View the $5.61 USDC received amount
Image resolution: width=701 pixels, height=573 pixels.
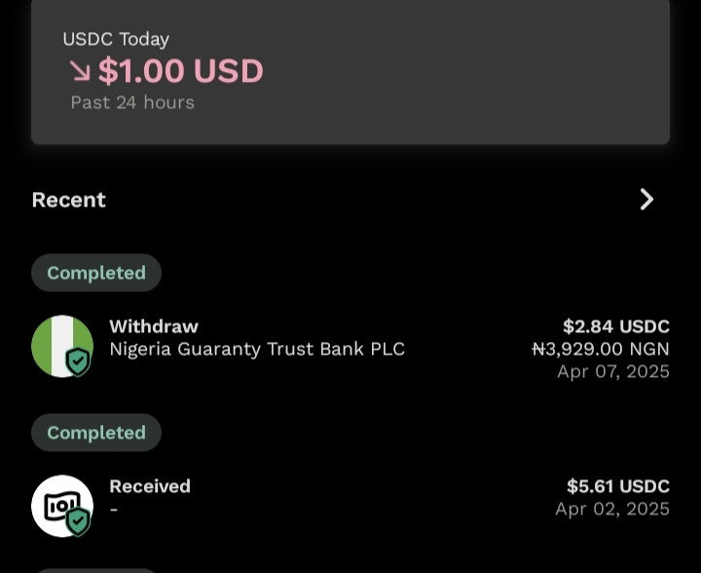pyautogui.click(x=618, y=485)
